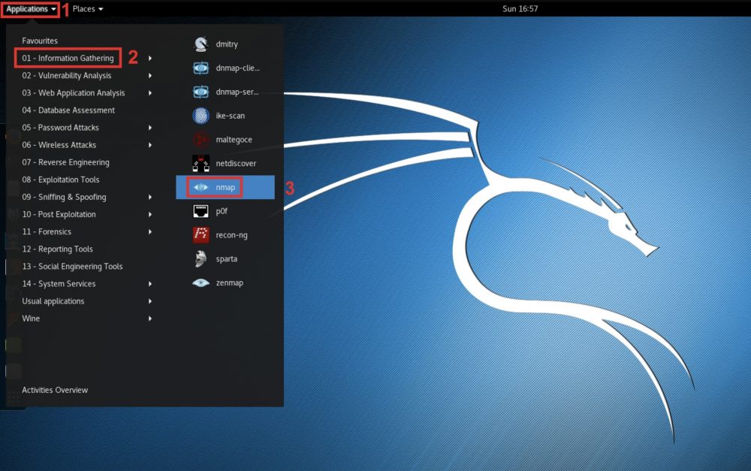Open the ike-scan fingerprint icon
Screen dimensions: 751x471
(x=201, y=116)
